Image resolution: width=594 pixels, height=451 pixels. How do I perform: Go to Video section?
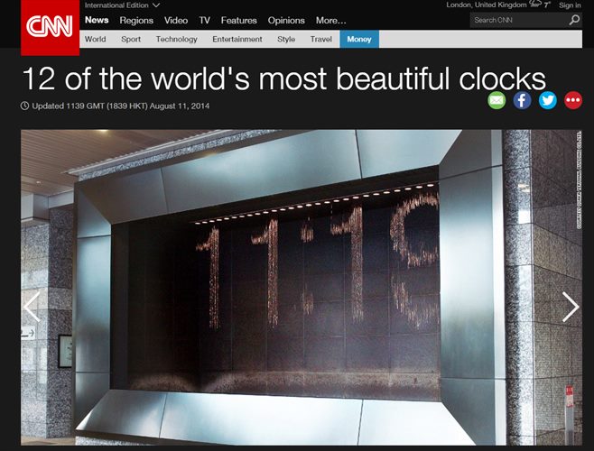click(x=176, y=21)
